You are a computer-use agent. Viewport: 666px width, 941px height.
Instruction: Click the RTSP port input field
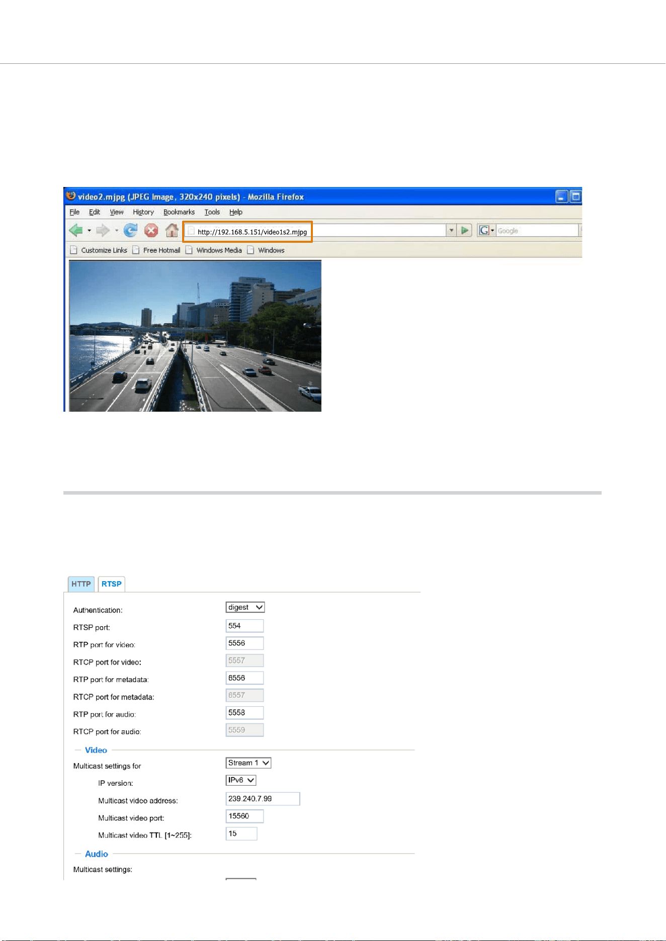tap(244, 626)
